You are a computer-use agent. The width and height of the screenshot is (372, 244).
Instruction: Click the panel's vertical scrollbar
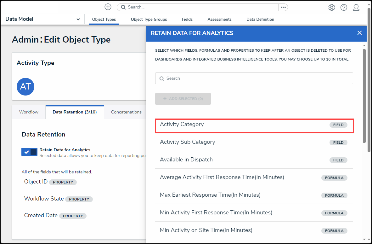coord(364,95)
